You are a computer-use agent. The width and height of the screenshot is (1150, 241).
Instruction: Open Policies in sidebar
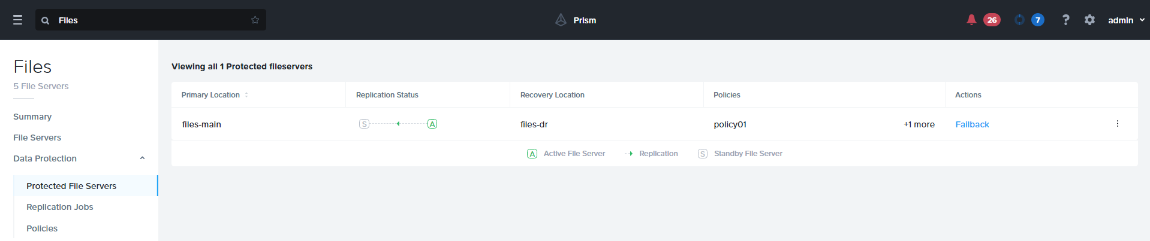42,228
